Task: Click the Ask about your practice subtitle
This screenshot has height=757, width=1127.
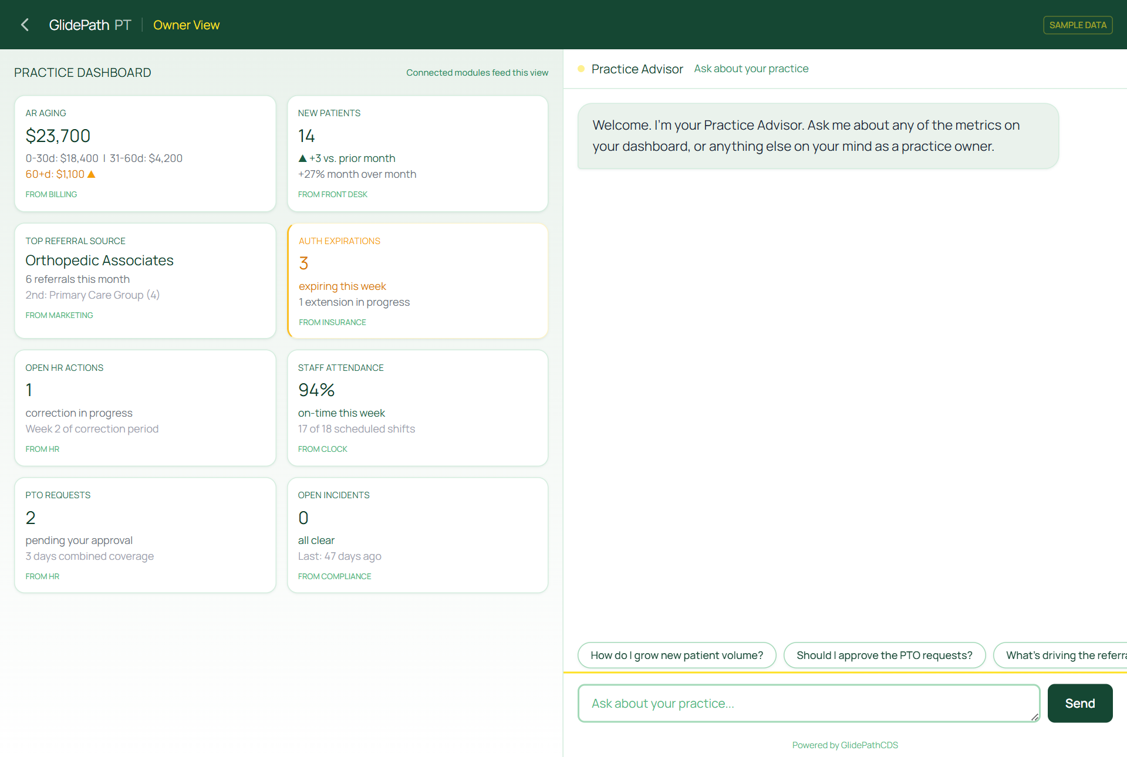Action: (x=751, y=69)
